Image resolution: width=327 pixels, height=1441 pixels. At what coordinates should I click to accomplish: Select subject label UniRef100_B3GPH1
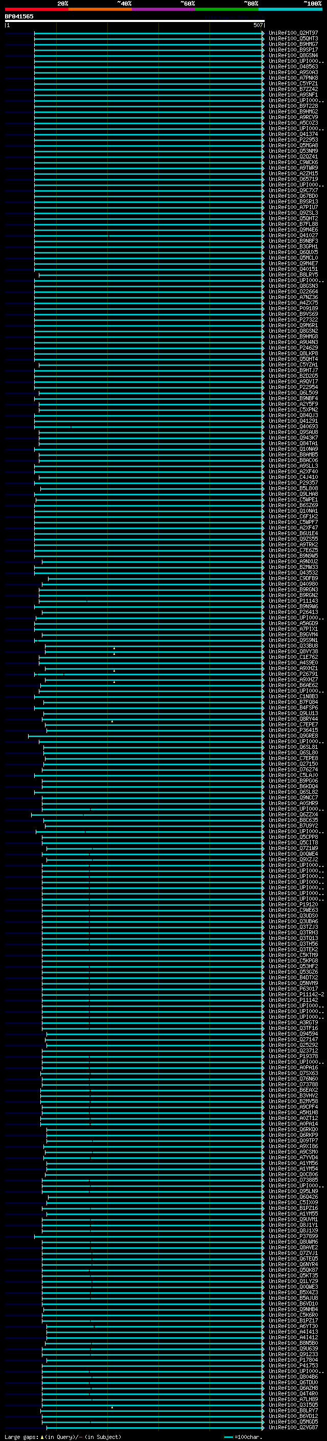(x=293, y=247)
